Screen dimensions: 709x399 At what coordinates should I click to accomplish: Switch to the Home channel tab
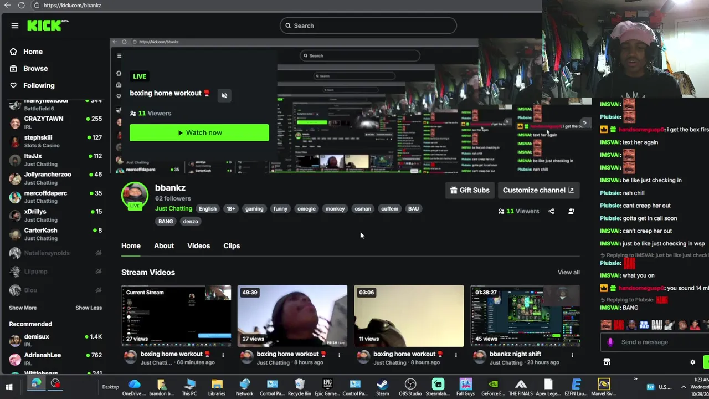point(131,246)
